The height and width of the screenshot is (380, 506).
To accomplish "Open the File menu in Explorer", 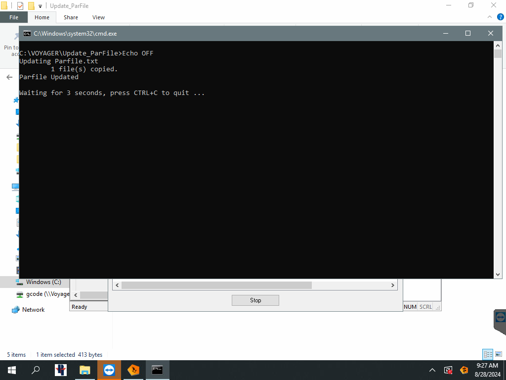I will point(14,17).
